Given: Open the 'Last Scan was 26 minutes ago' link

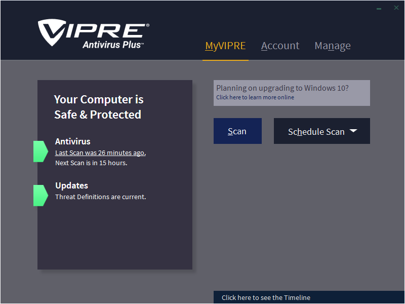Looking at the screenshot, I should click(100, 153).
